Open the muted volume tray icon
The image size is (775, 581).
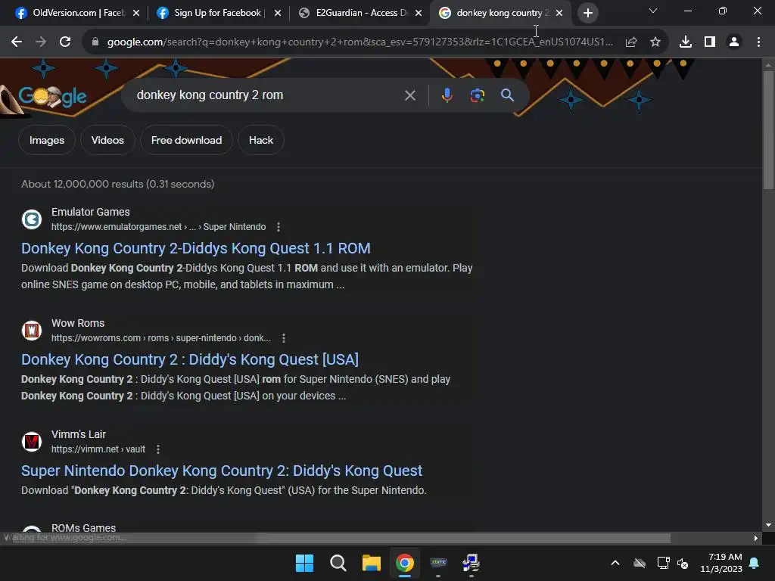(683, 563)
